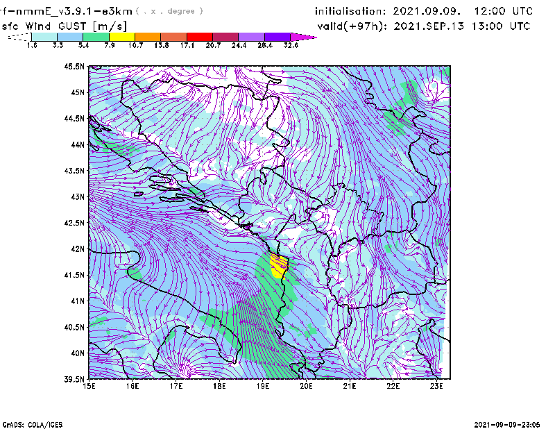Click the valid date 2021.SEP.13
This screenshot has width=555, height=429.
point(429,26)
